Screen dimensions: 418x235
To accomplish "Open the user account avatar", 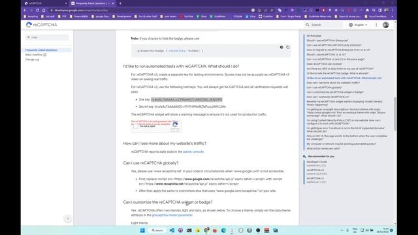I will (x=385, y=25).
